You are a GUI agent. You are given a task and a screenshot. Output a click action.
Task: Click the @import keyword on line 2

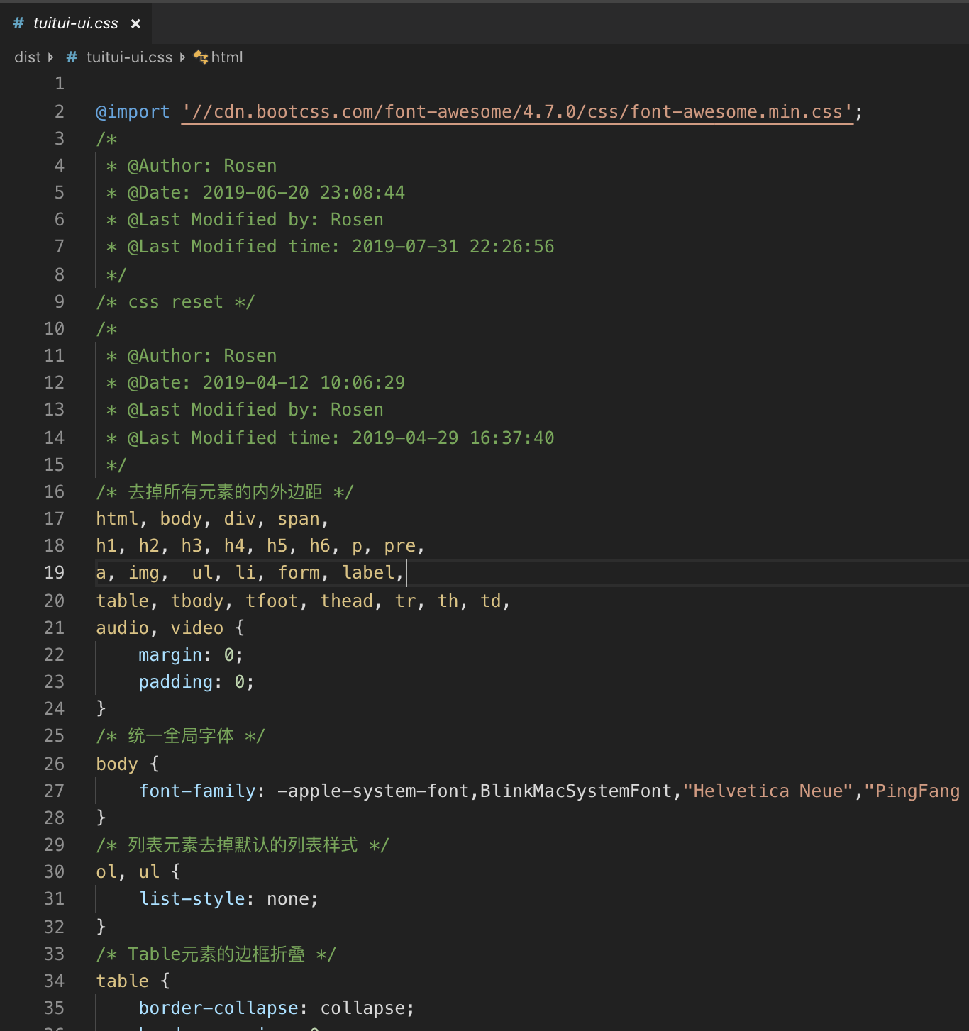tap(133, 112)
